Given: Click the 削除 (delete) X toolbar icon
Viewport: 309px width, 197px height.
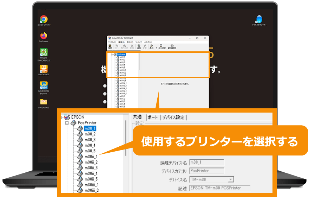Looking at the screenshot, I should 132,47.
